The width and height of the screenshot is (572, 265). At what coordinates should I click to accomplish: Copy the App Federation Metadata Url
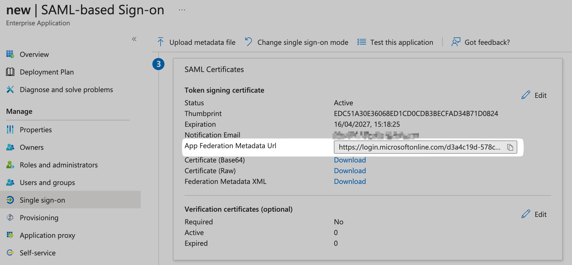(x=510, y=147)
